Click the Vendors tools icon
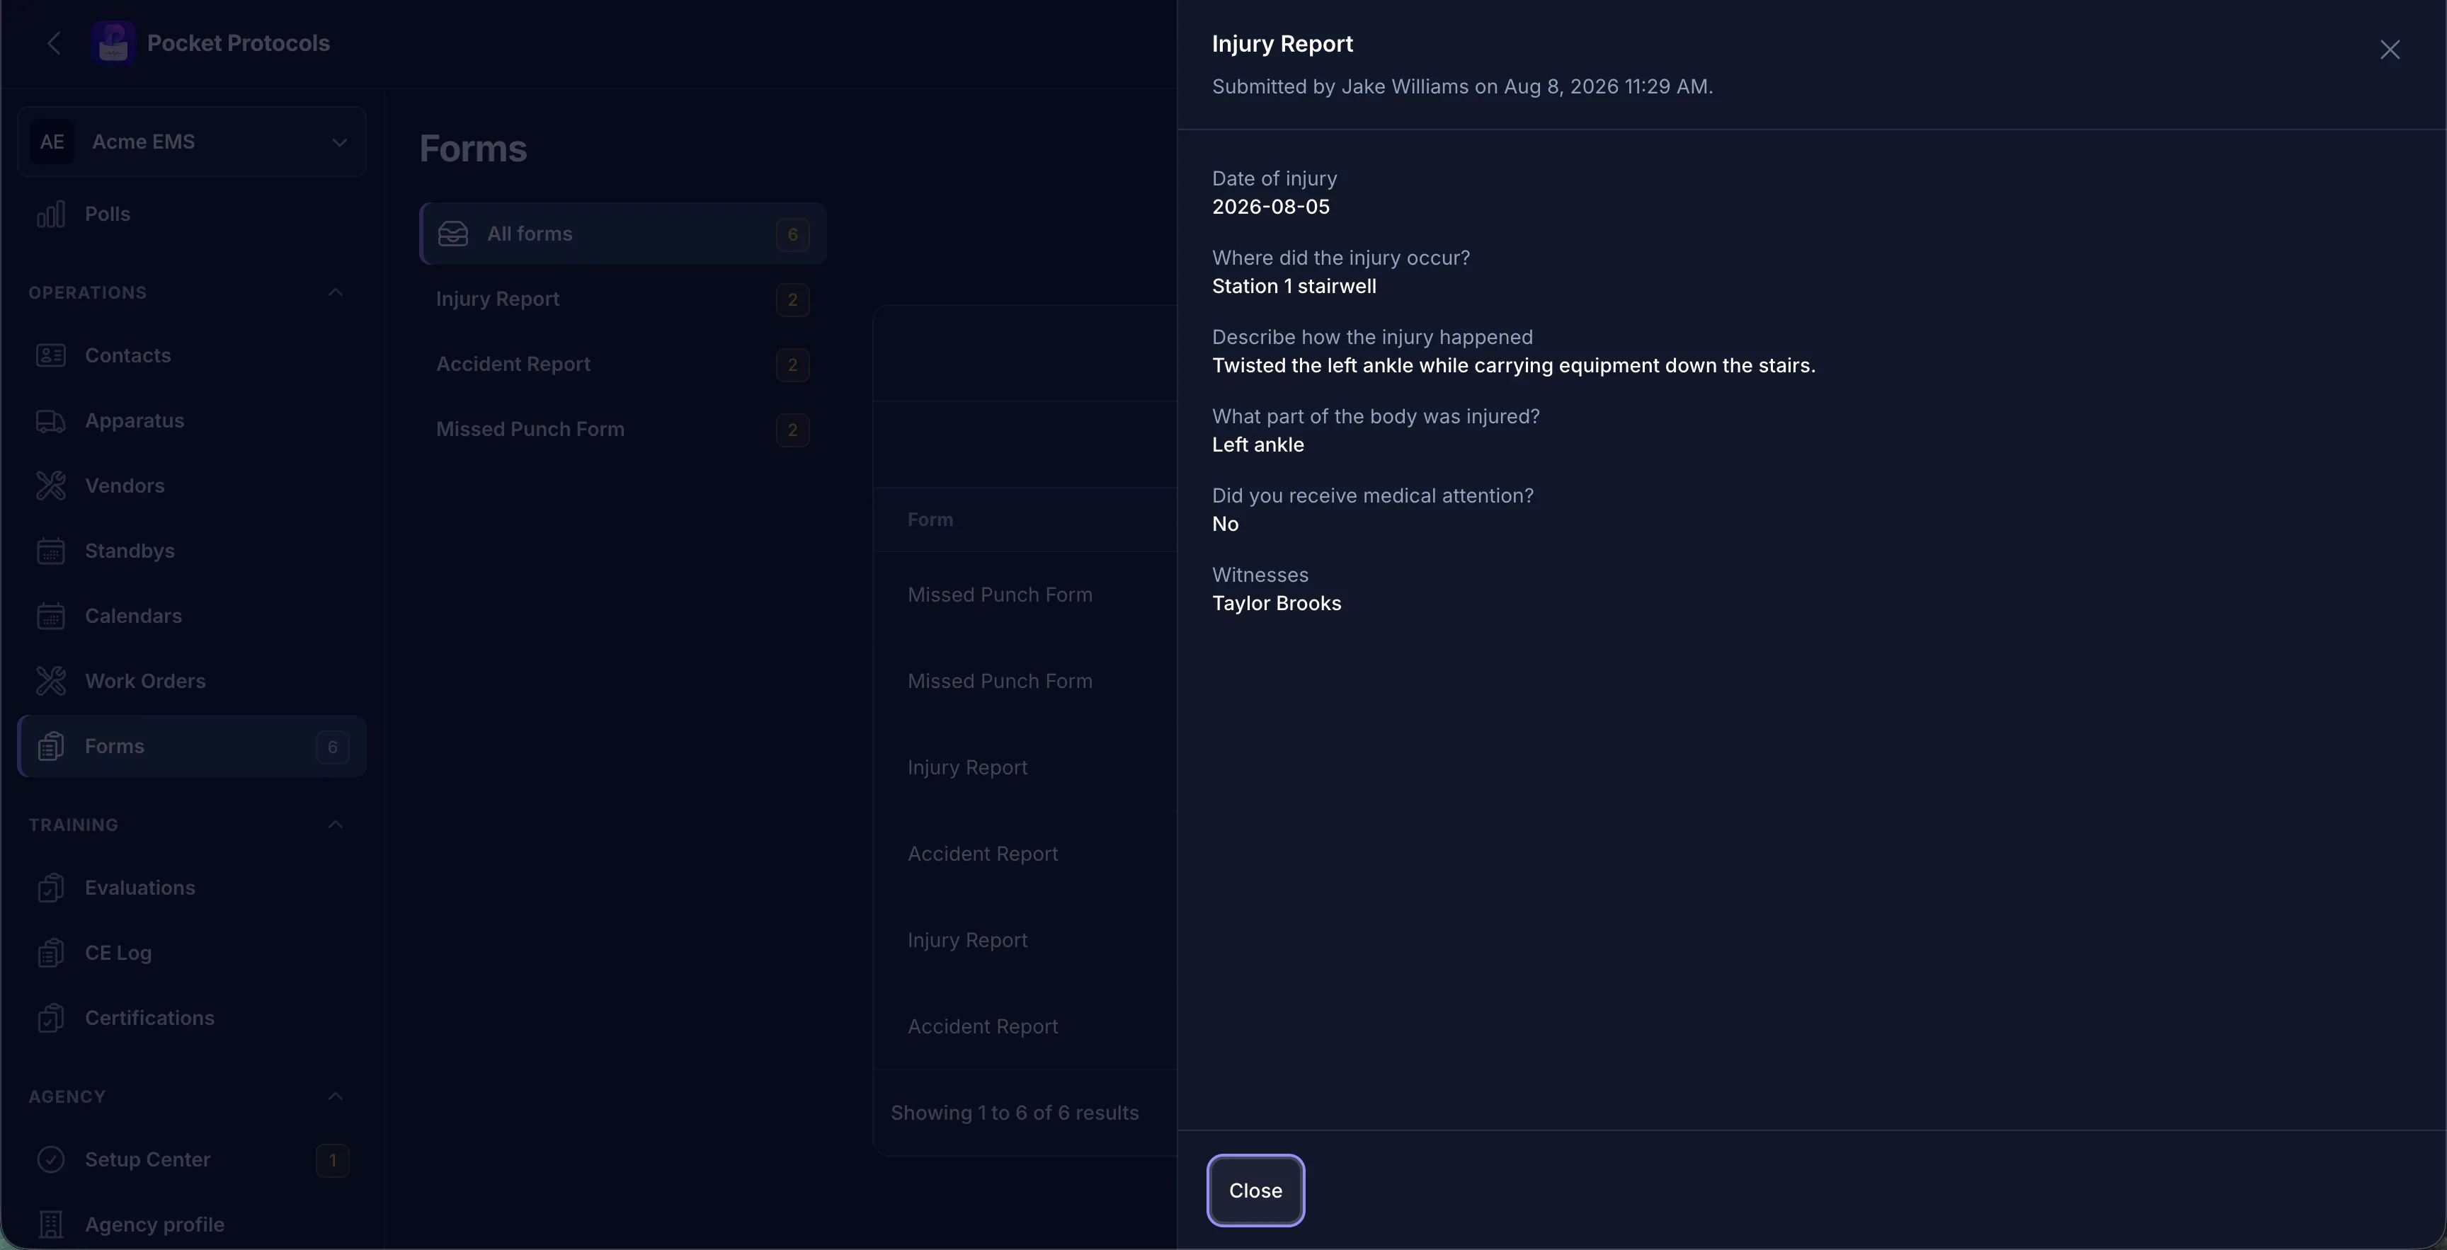The height and width of the screenshot is (1250, 2447). pos(50,486)
